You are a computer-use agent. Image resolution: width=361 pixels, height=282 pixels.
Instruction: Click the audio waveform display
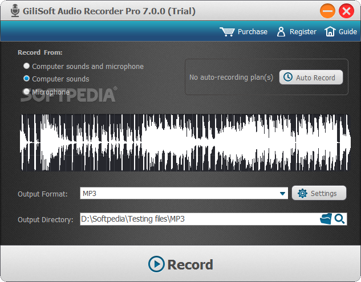click(185, 142)
